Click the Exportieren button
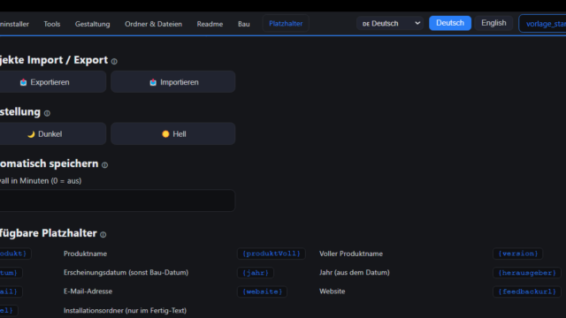 point(53,82)
